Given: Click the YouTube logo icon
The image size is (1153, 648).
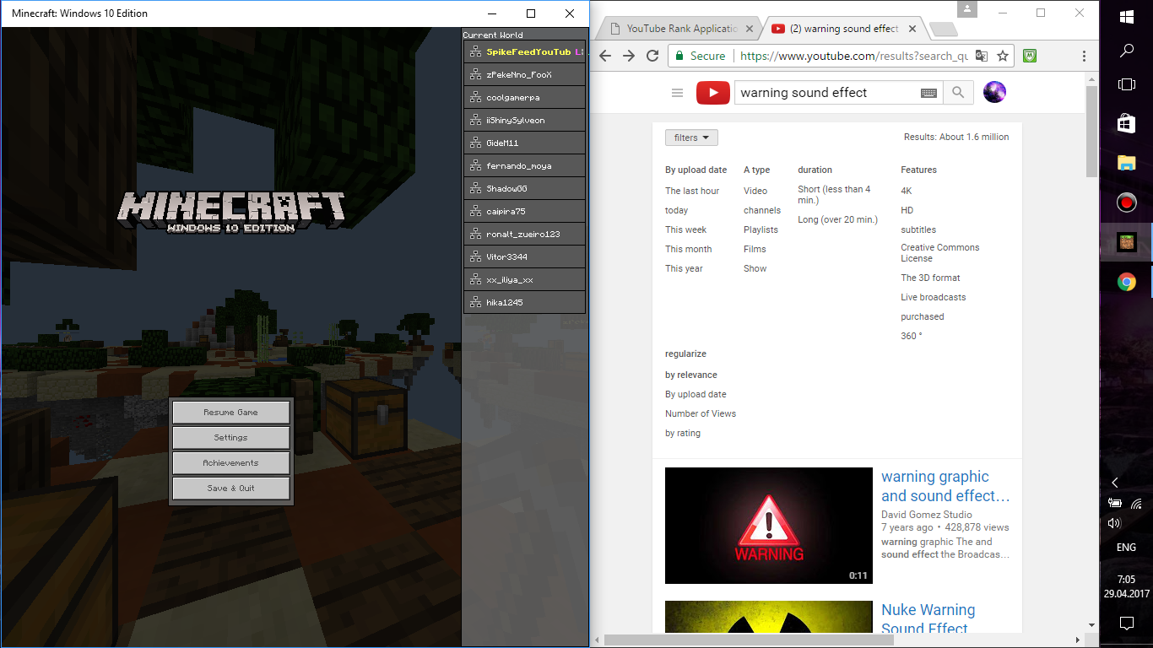Looking at the screenshot, I should (713, 93).
